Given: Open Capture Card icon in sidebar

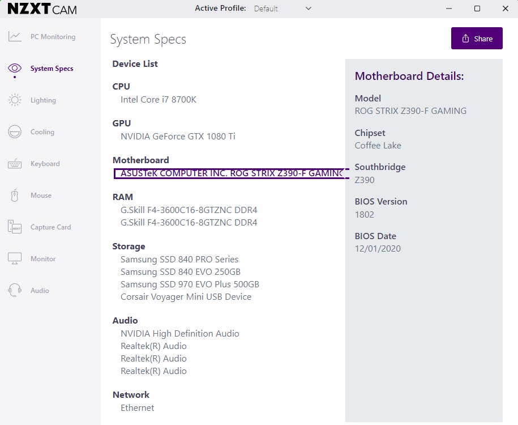Looking at the screenshot, I should [15, 227].
